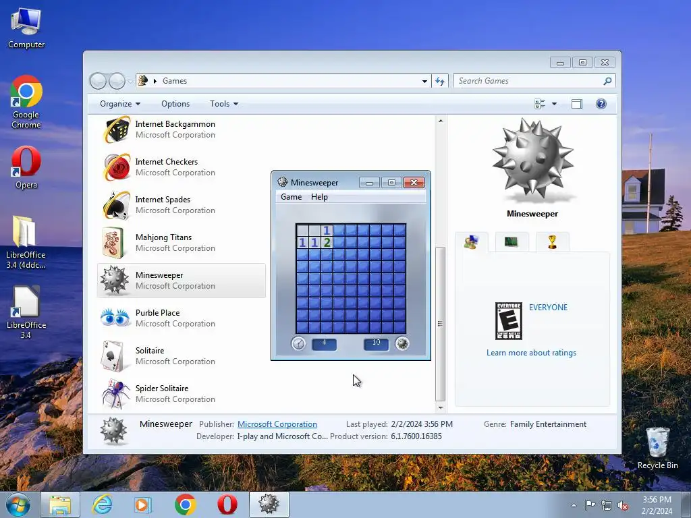The height and width of the screenshot is (518, 691).
Task: Open Google Chrome desktop shortcut
Action: pyautogui.click(x=26, y=102)
